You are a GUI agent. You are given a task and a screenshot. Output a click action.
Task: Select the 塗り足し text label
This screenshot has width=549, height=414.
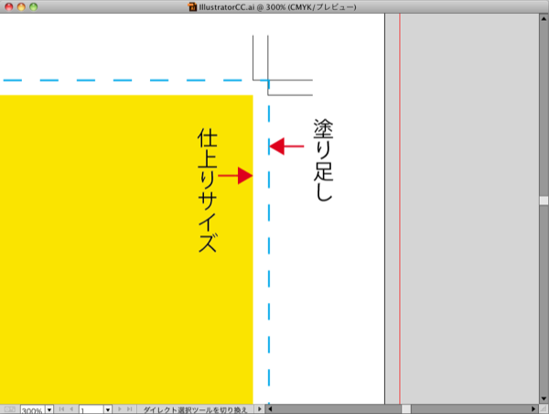pyautogui.click(x=321, y=159)
